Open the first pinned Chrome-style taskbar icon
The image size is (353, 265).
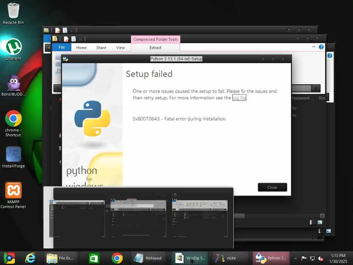[x=9, y=258]
